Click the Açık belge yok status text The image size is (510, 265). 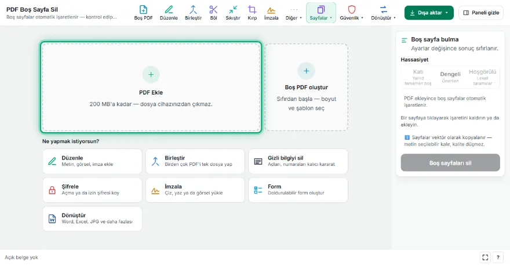21,257
